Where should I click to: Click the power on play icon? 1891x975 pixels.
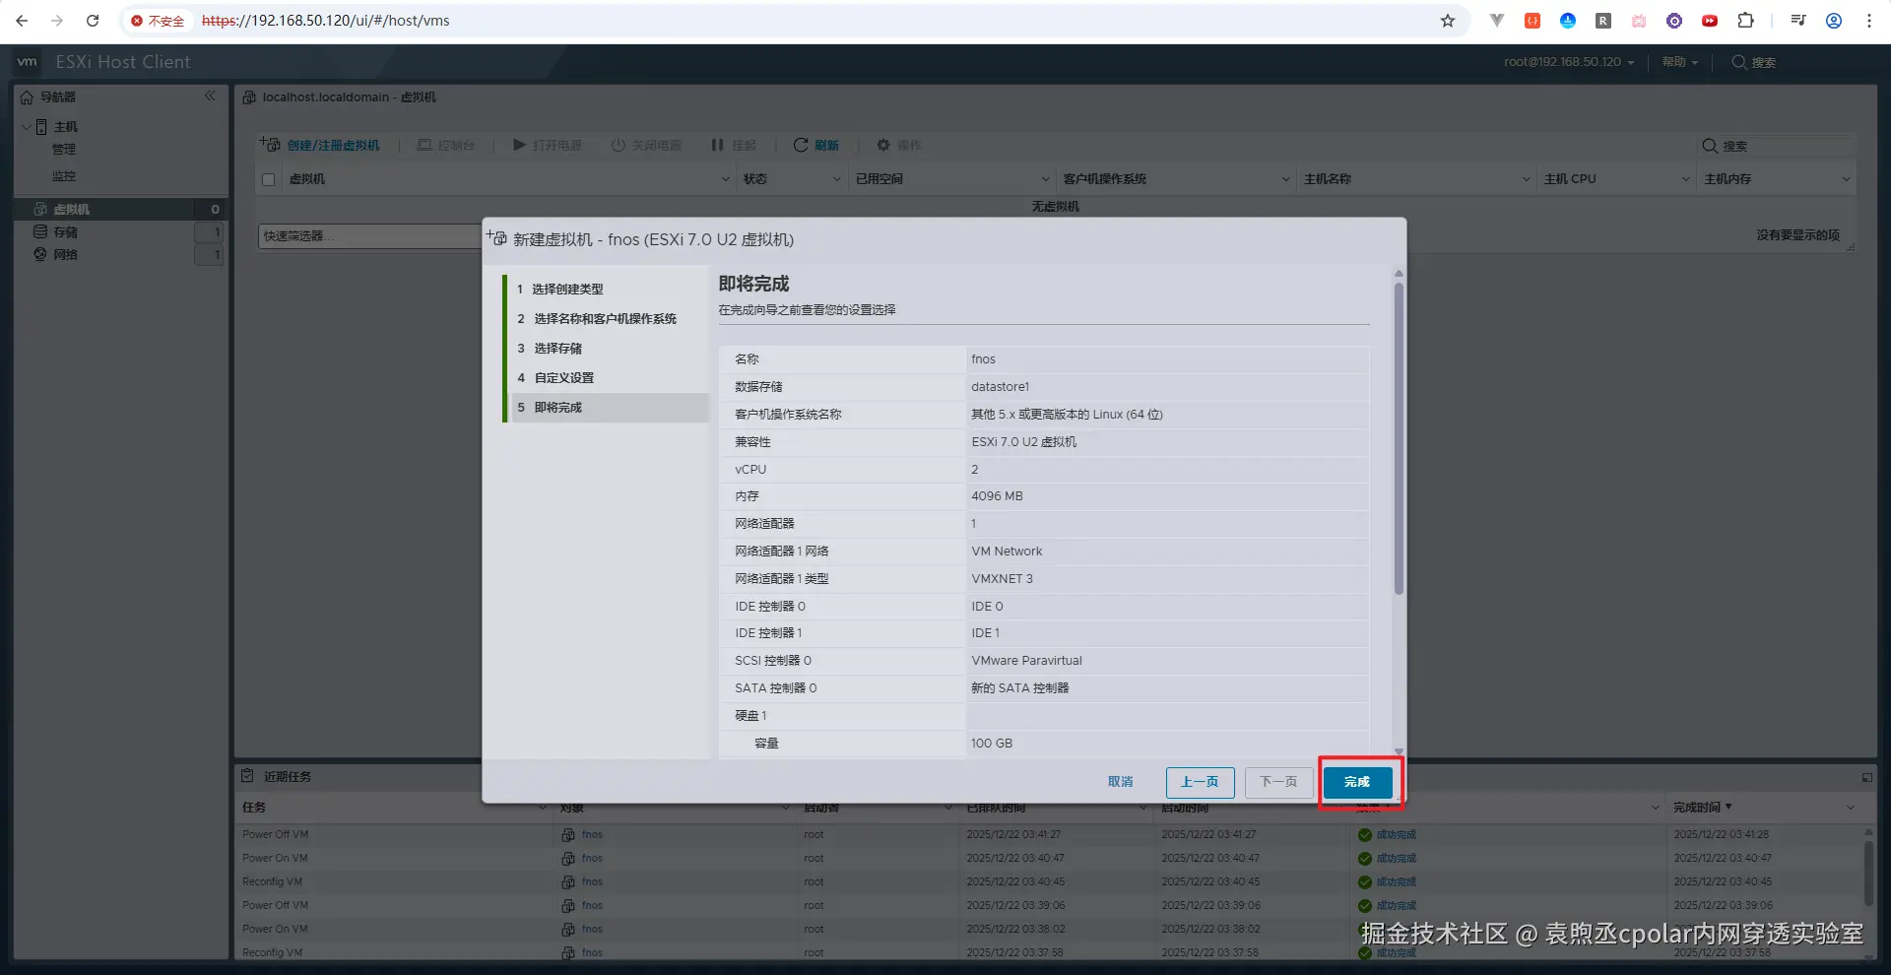[x=519, y=146]
